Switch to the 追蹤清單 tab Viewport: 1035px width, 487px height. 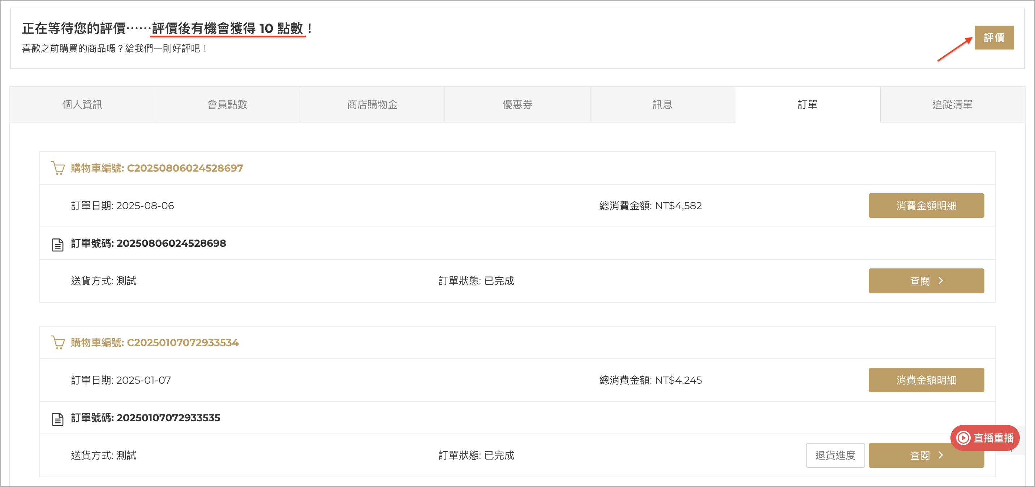click(953, 104)
